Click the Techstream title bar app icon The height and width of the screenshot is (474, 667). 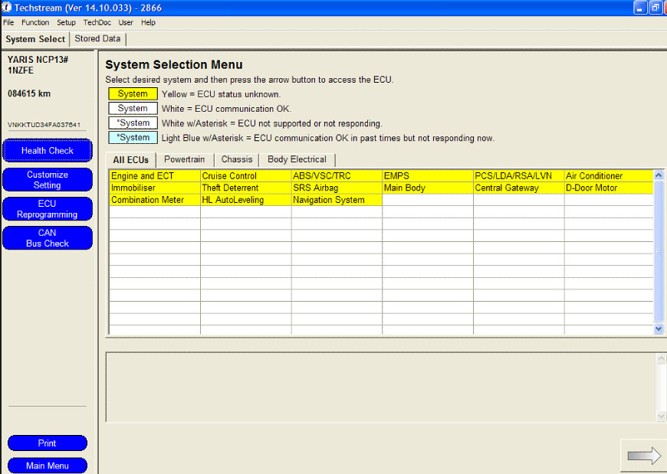6,7
